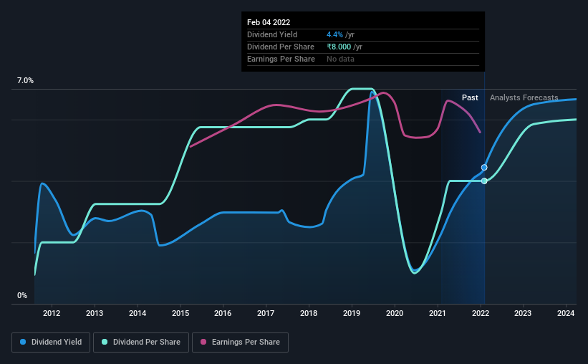The height and width of the screenshot is (364, 588).
Task: Click the pink Earnings Per Share legend dot
Action: pos(203,342)
